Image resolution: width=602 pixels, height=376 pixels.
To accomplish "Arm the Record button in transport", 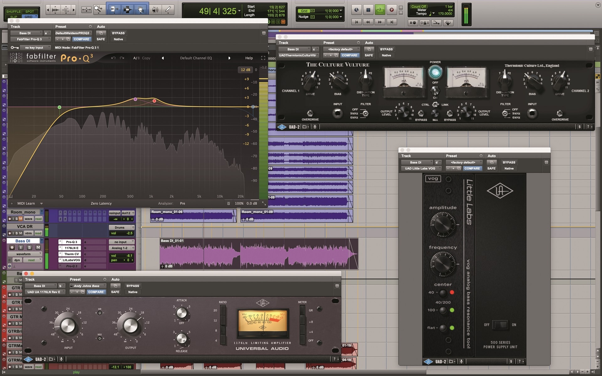I will click(x=391, y=10).
